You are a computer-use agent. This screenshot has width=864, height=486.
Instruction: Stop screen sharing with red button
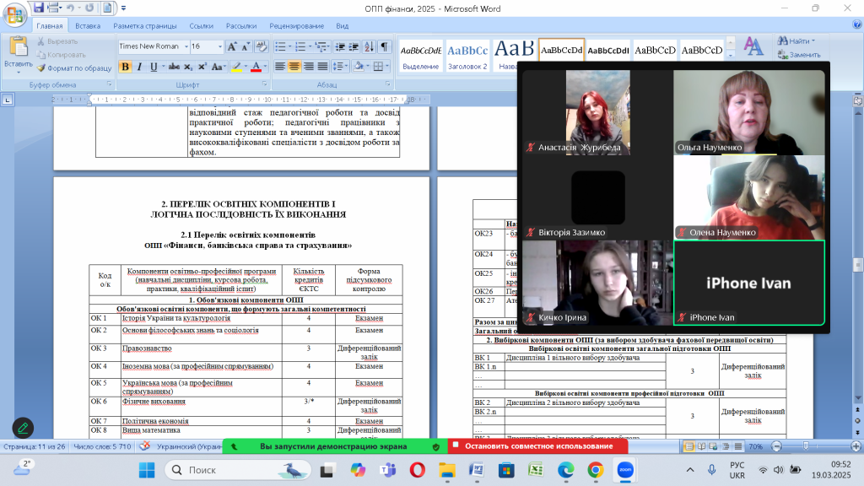[538, 446]
